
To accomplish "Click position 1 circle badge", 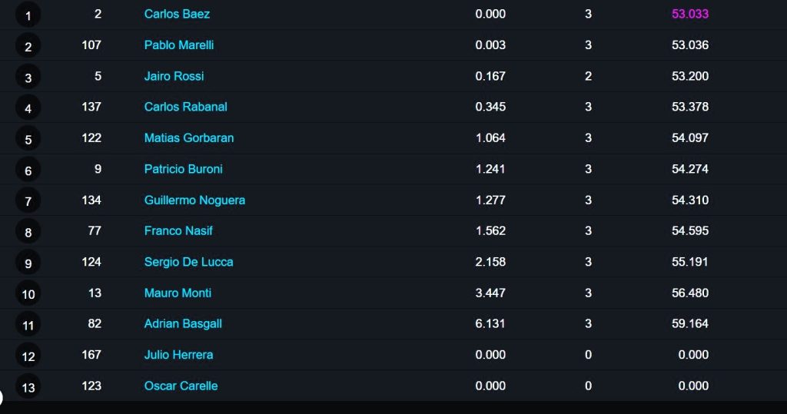I will click(28, 15).
